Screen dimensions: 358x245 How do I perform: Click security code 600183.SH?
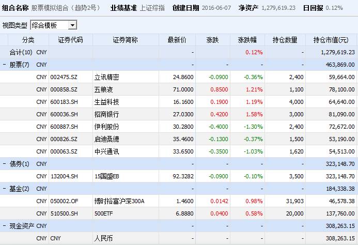[64, 102]
